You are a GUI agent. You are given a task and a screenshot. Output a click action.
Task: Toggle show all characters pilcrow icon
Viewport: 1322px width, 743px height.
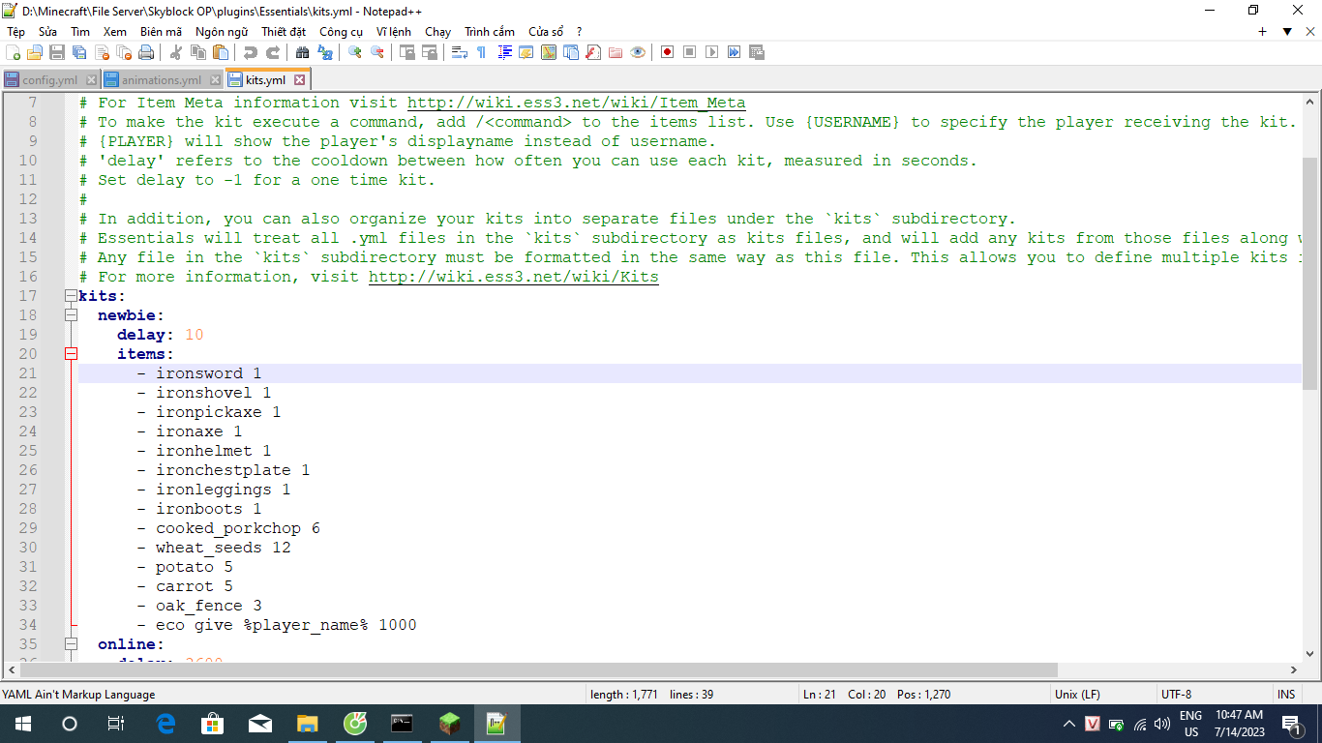point(482,52)
